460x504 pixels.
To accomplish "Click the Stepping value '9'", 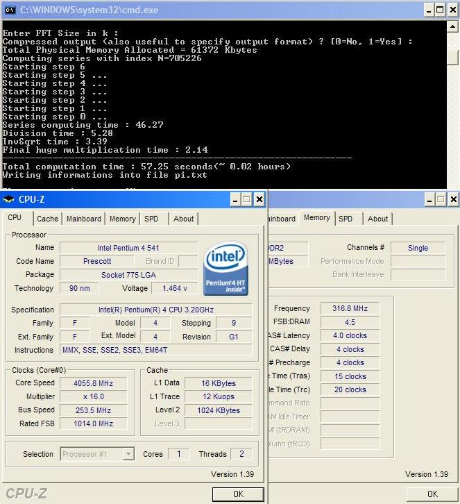I will pyautogui.click(x=234, y=323).
